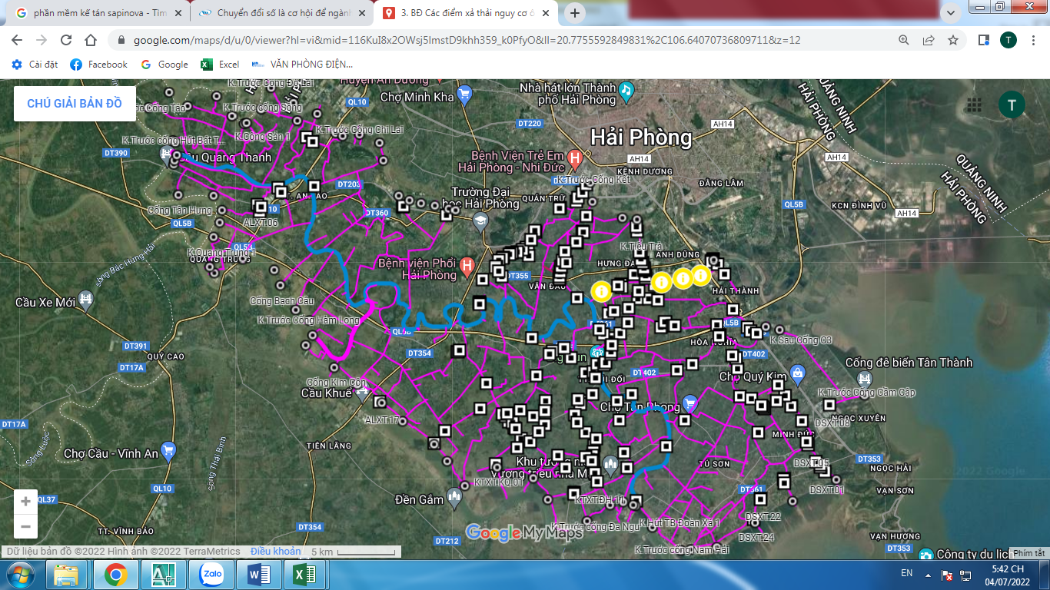Open the Google apps grid
Viewport: 1050px width, 590px height.
pyautogui.click(x=974, y=104)
